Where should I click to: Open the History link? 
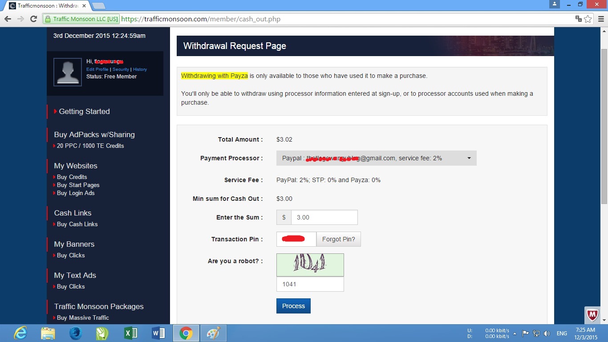140,69
